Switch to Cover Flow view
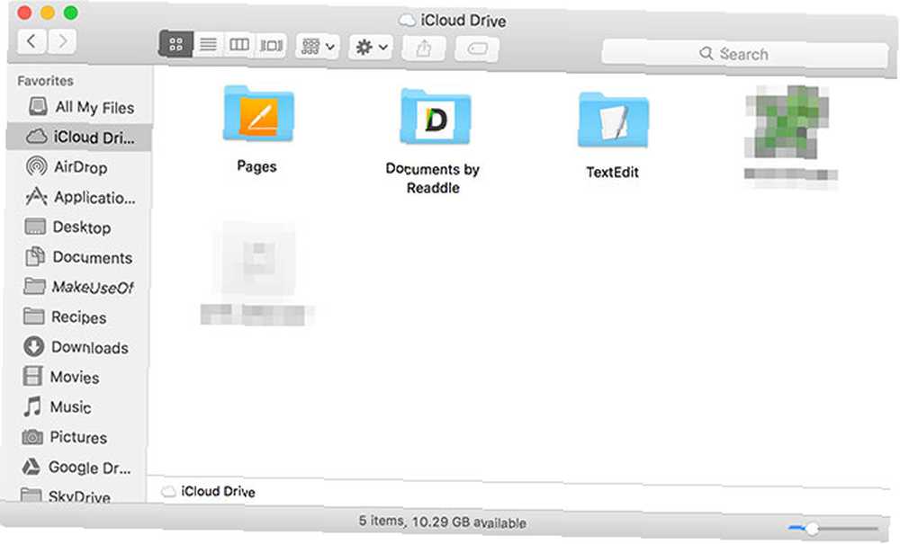900x544 pixels. [271, 45]
